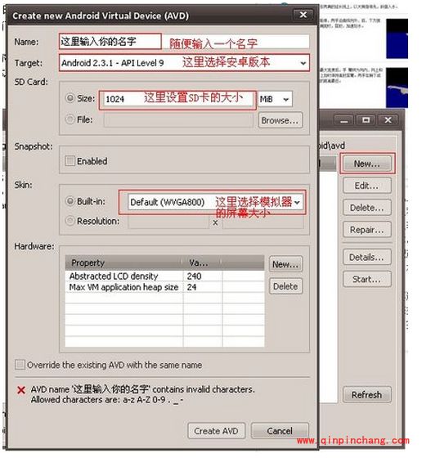Close the Create new AVD dialog
Image resolution: width=422 pixels, height=458 pixels.
[303, 15]
